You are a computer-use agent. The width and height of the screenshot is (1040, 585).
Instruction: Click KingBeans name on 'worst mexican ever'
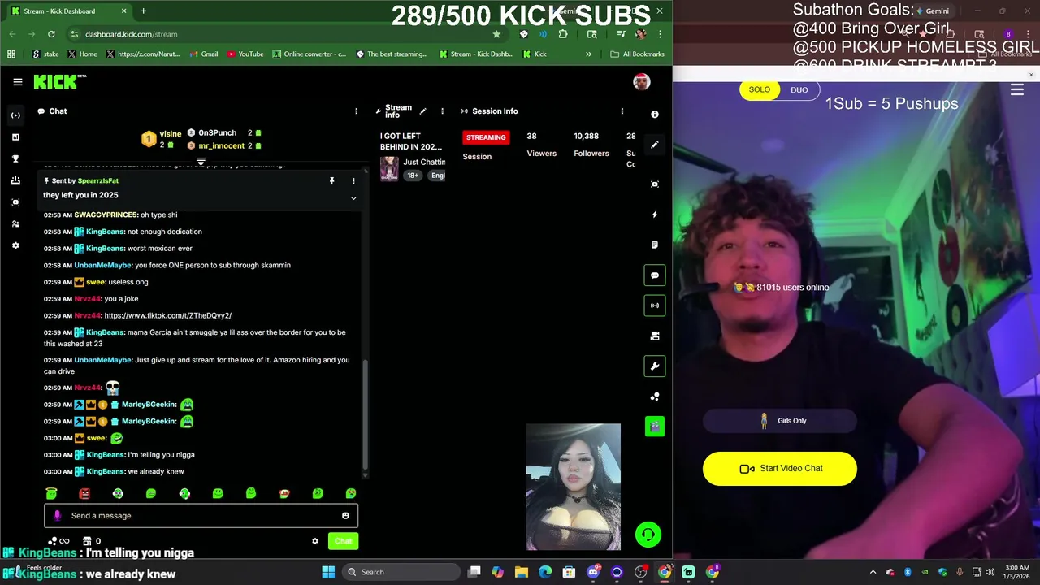coord(105,248)
